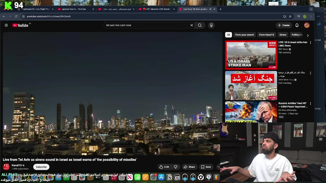Switch to the Flightradar24 browser tab
326x183 pixels.
point(36,9)
